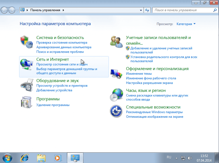The height and width of the screenshot is (163, 219).
Task: Click the user accounts people icon
Action: 116,41
